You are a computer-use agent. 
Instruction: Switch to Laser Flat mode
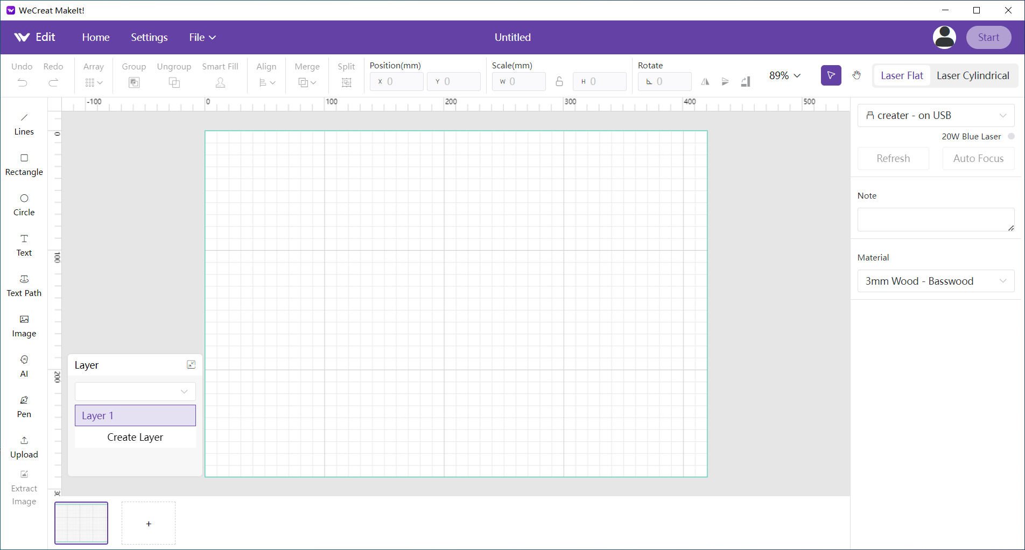click(902, 75)
